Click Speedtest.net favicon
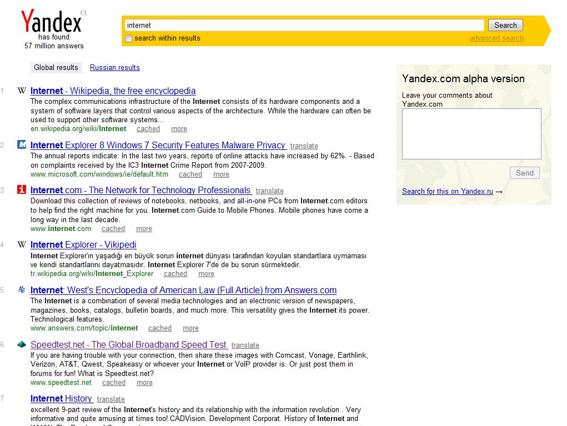This screenshot has width=567, height=426. click(x=22, y=344)
